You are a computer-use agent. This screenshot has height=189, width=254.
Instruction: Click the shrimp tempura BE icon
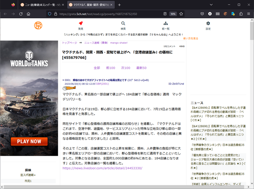point(69,88)
